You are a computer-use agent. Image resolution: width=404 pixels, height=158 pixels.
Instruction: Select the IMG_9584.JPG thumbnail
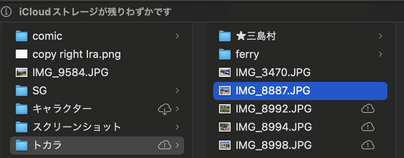tap(22, 72)
